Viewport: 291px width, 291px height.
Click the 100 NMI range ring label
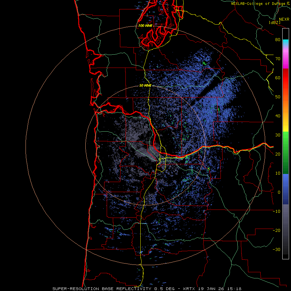pyautogui.click(x=145, y=26)
